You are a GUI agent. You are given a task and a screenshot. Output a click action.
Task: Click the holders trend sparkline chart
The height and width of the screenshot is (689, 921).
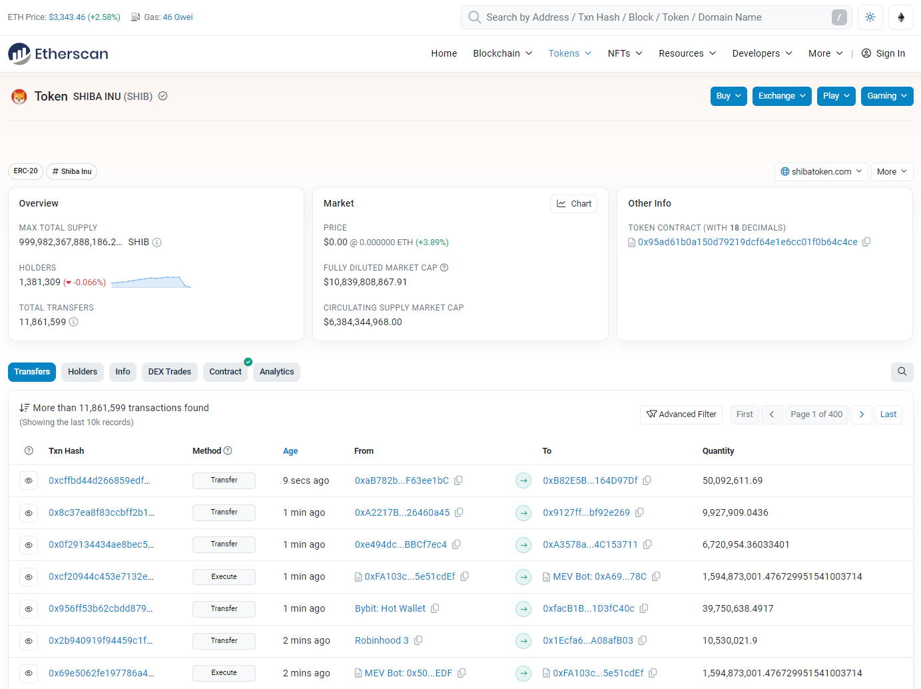tap(151, 282)
